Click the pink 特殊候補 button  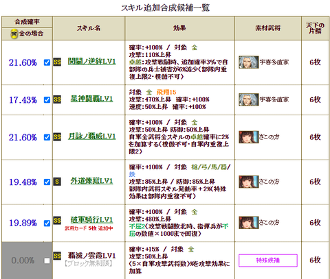(268, 260)
